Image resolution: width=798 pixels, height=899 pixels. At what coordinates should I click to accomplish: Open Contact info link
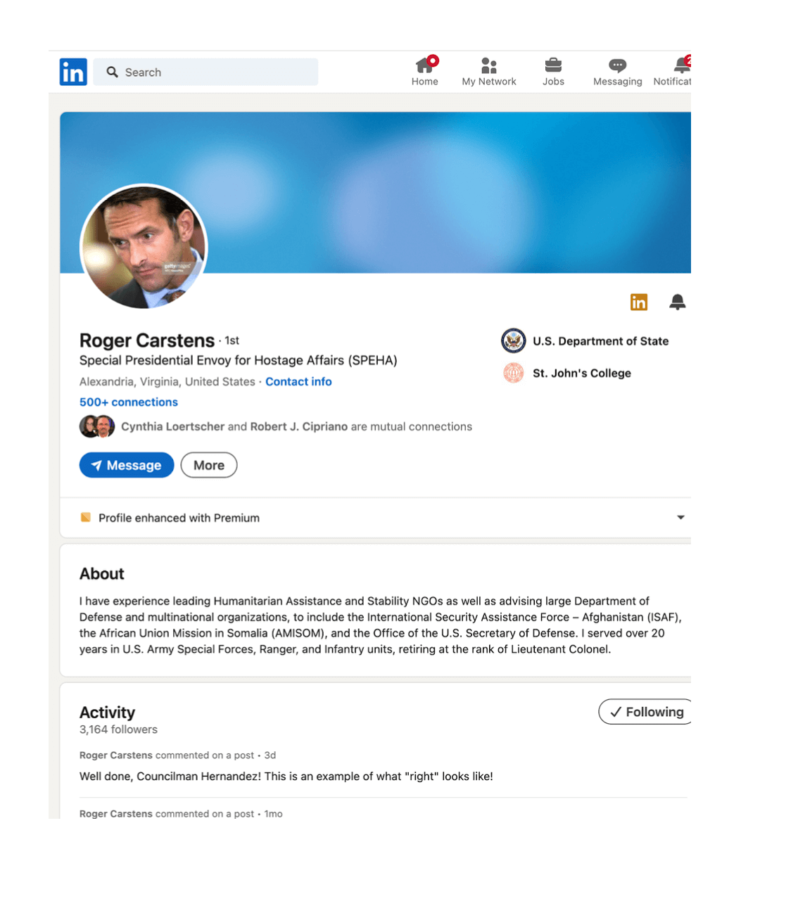(x=298, y=381)
